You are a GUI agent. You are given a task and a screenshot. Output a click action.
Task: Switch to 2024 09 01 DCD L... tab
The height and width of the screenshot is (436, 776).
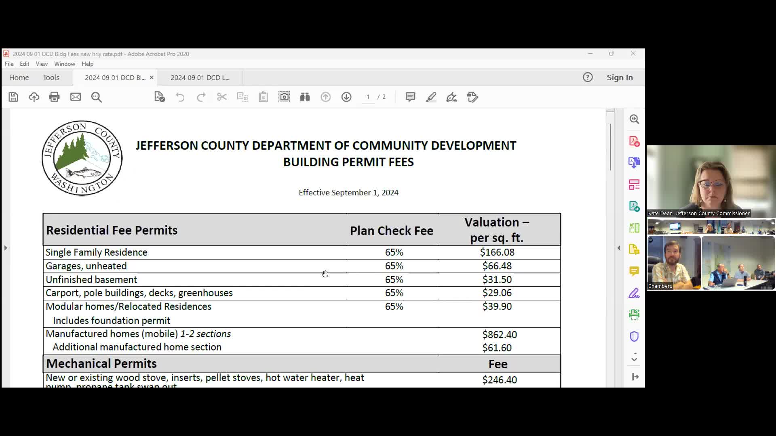tap(200, 78)
